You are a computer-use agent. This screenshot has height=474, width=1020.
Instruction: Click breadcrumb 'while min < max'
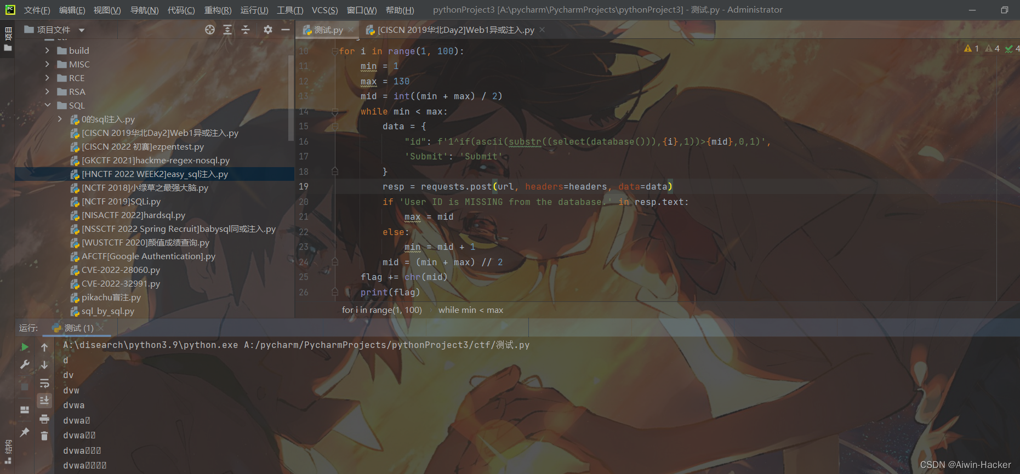[470, 310]
